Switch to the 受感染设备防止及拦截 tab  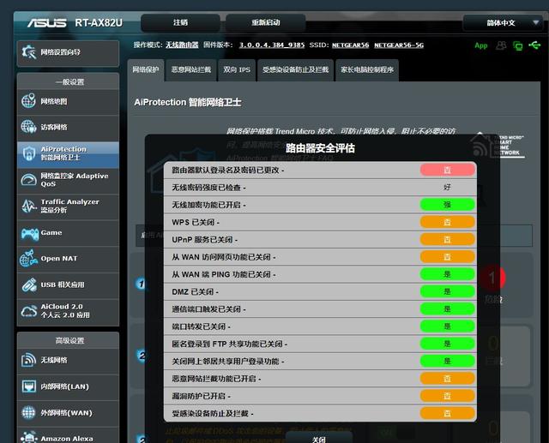[x=295, y=69]
